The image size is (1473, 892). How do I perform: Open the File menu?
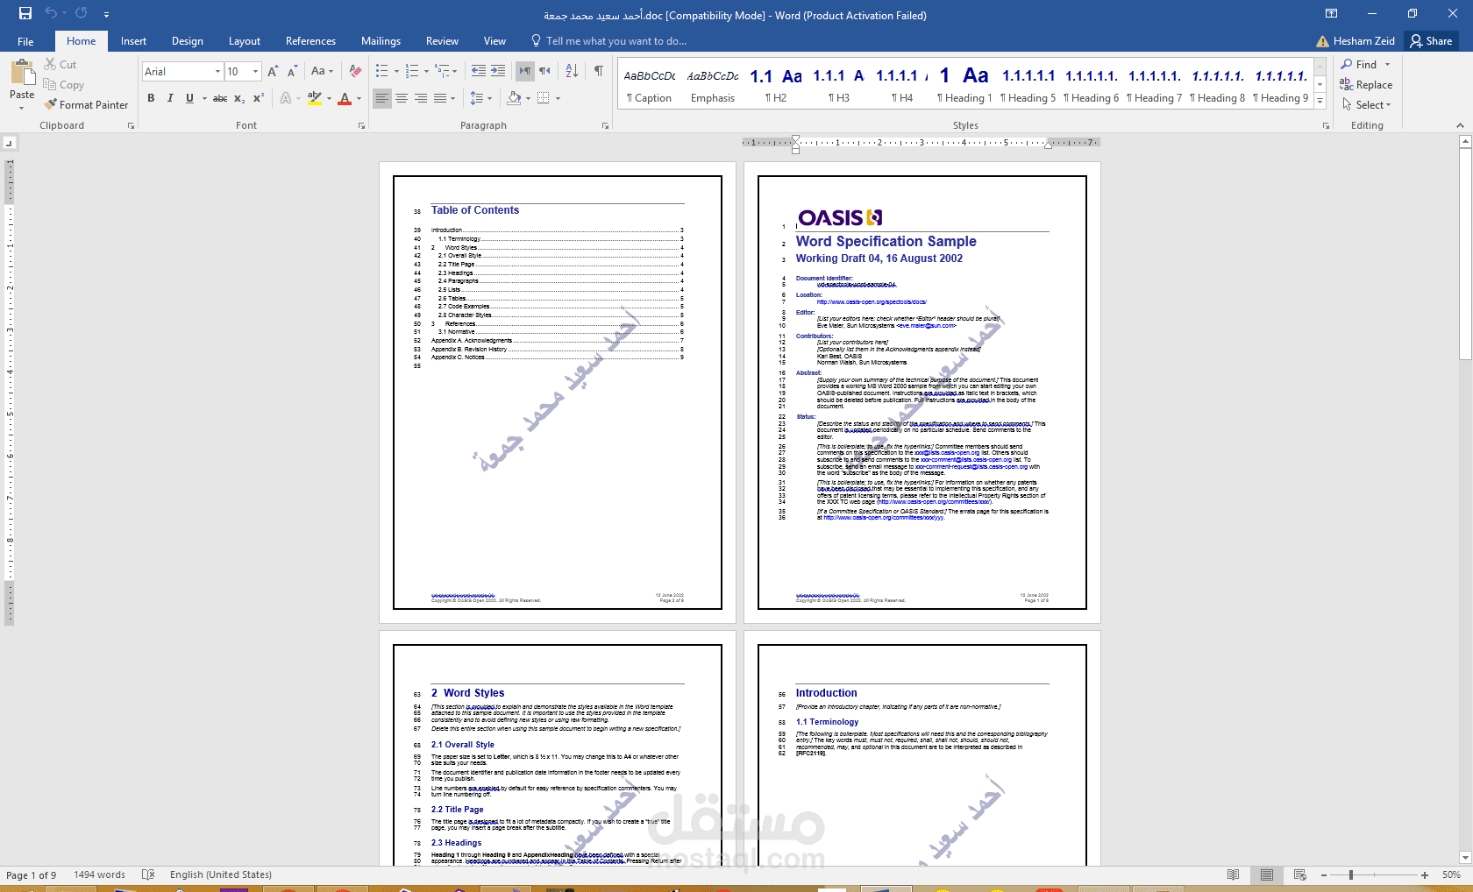coord(25,41)
